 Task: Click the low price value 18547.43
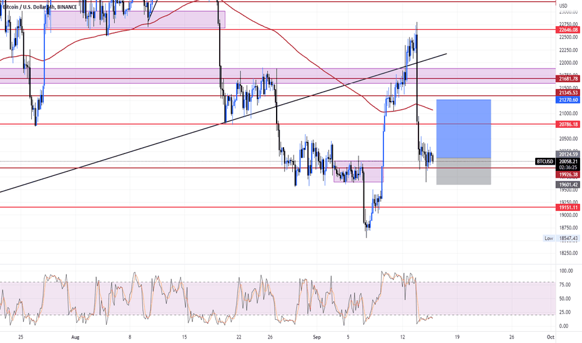pos(568,238)
